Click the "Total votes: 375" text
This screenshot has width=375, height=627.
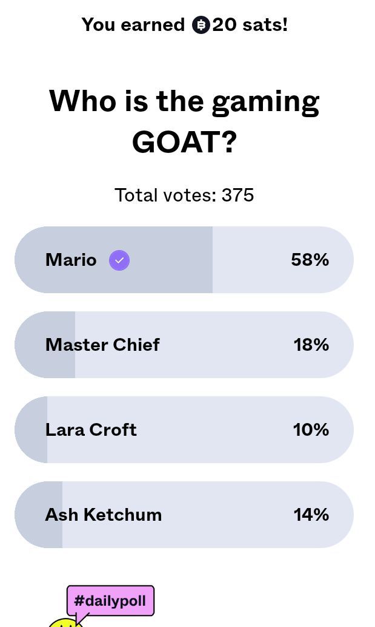tap(184, 195)
